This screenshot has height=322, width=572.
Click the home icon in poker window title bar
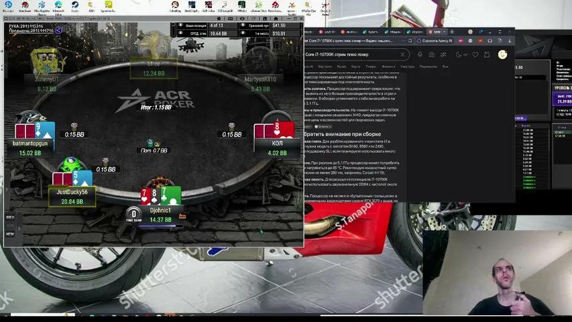point(276,18)
